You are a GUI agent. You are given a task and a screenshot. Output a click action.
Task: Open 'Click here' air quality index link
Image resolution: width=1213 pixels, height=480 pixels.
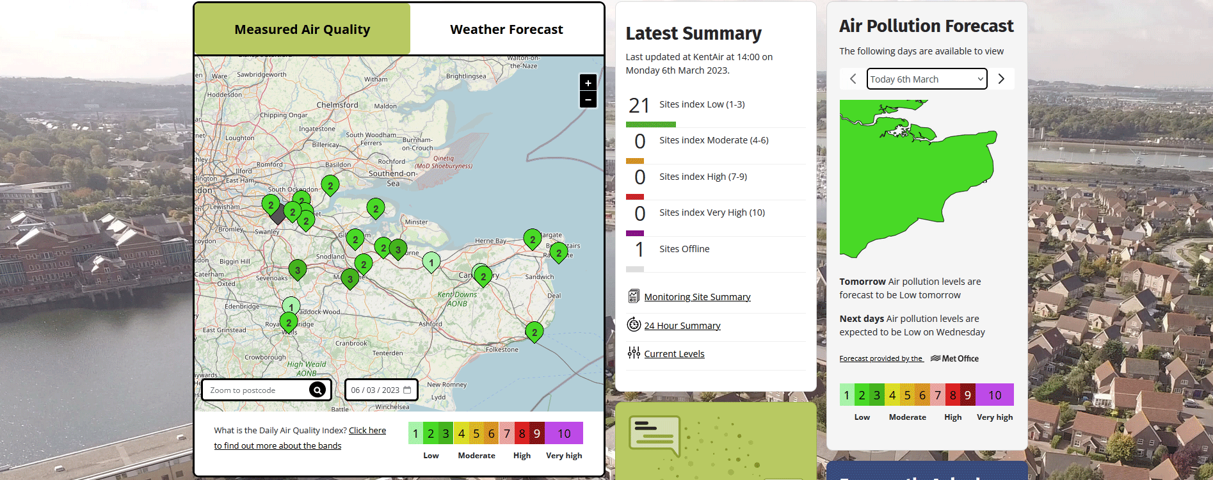[367, 431]
